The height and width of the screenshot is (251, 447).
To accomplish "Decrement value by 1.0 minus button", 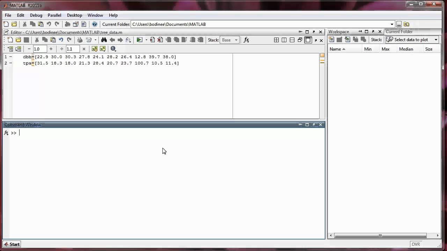I will pyautogui.click(x=29, y=49).
